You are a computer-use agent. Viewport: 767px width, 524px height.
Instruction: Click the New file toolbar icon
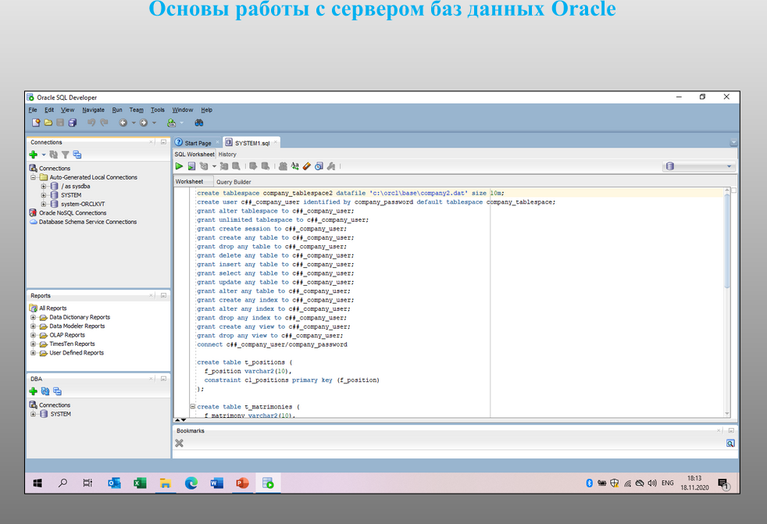click(x=36, y=123)
